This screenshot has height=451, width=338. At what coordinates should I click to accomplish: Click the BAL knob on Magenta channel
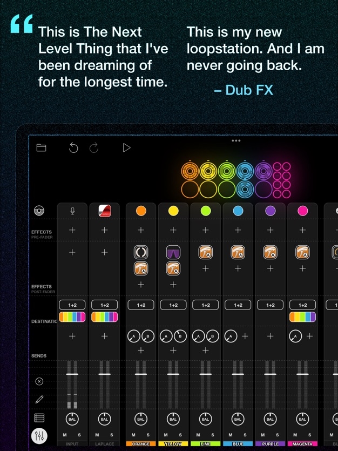tap(303, 419)
